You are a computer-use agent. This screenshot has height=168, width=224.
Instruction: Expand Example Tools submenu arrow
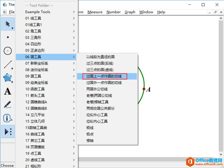coord(74,12)
